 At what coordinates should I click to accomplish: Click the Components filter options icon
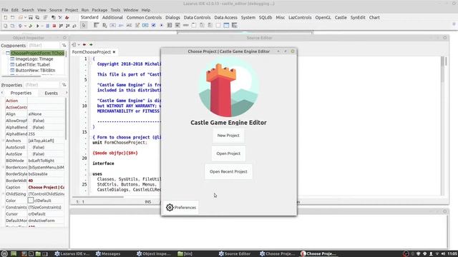click(x=64, y=46)
